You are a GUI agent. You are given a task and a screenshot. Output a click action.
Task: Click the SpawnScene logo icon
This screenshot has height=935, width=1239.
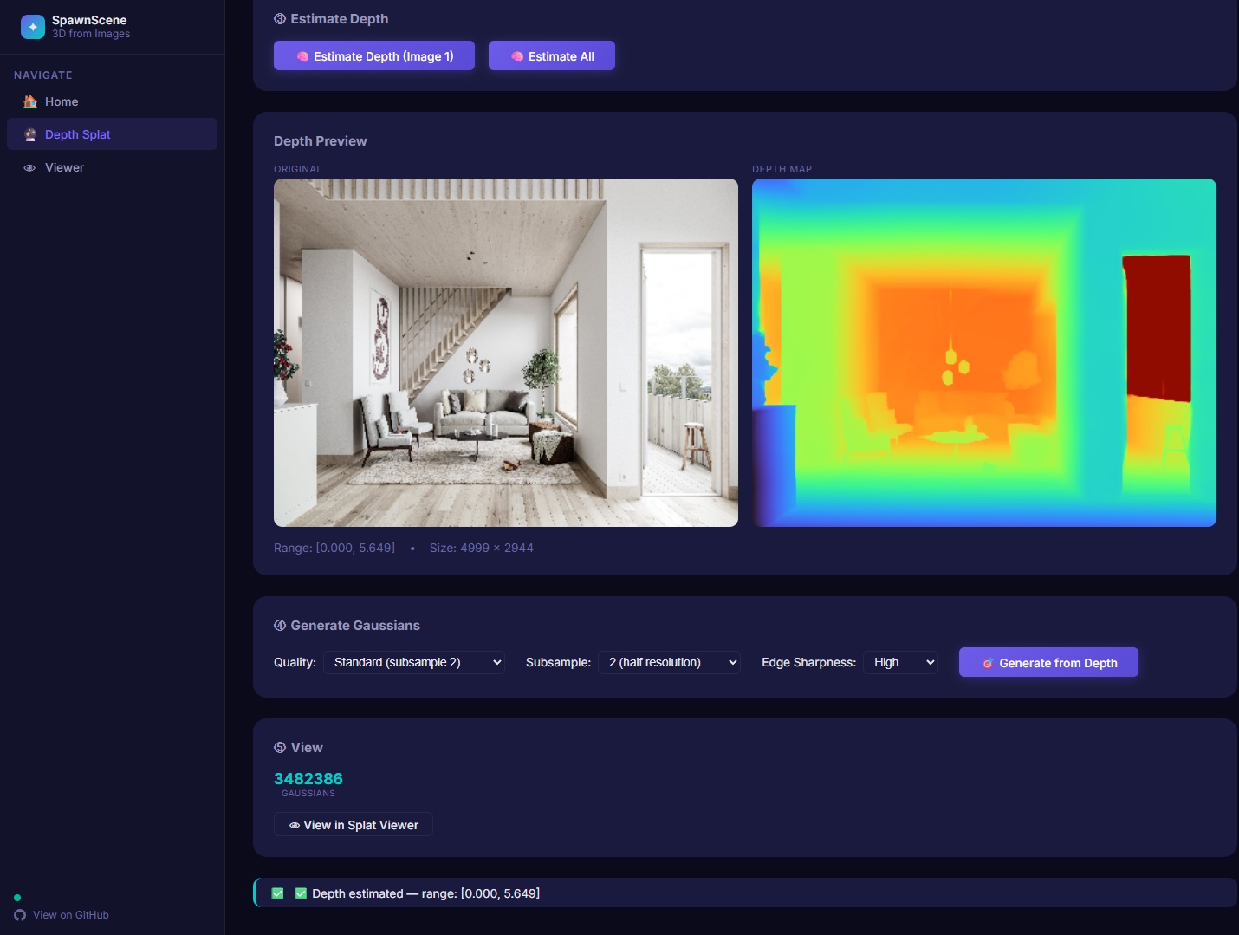pos(33,27)
